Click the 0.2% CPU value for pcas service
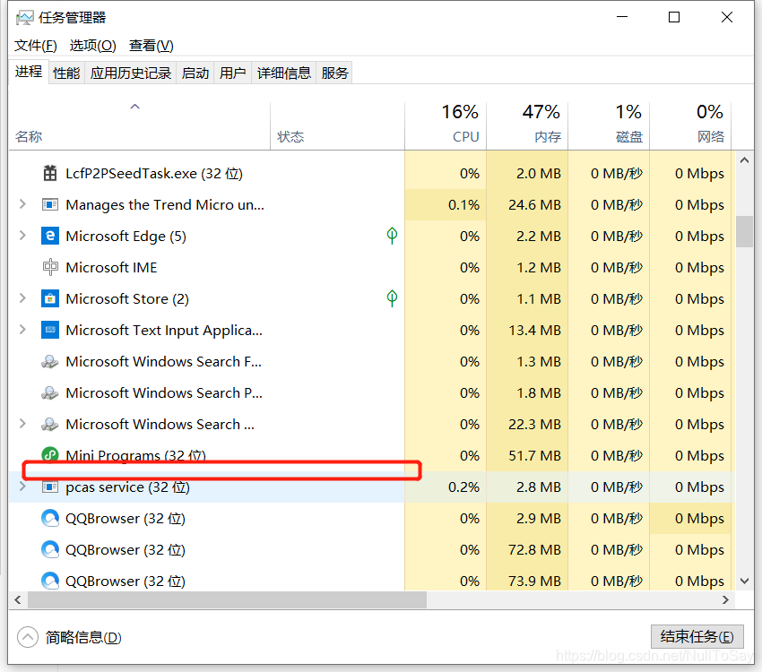Viewport: 762px width, 672px height. pos(463,487)
